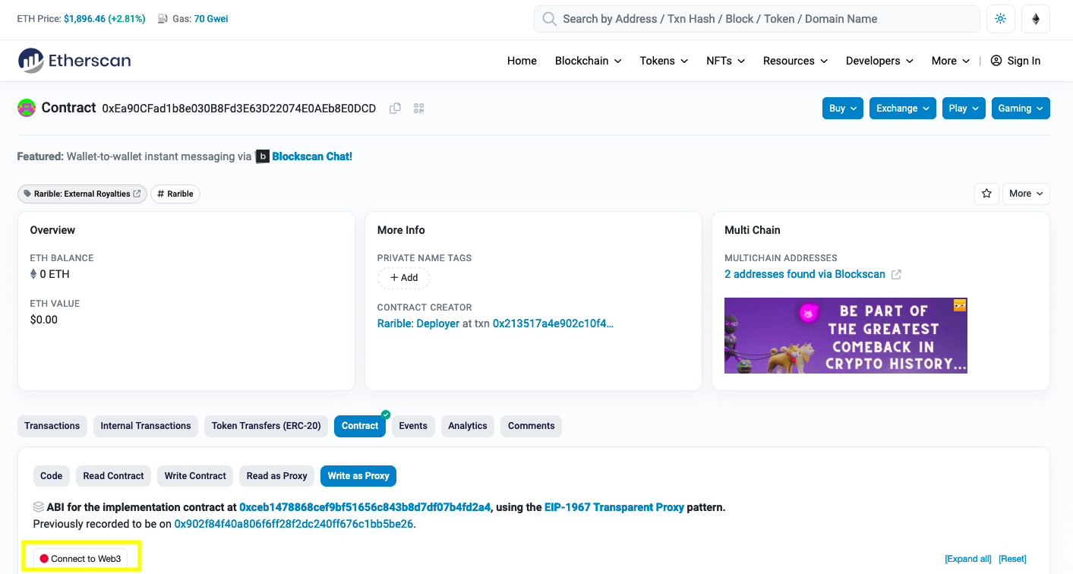Select Write as Proxy section
This screenshot has width=1073, height=574.
(x=358, y=476)
